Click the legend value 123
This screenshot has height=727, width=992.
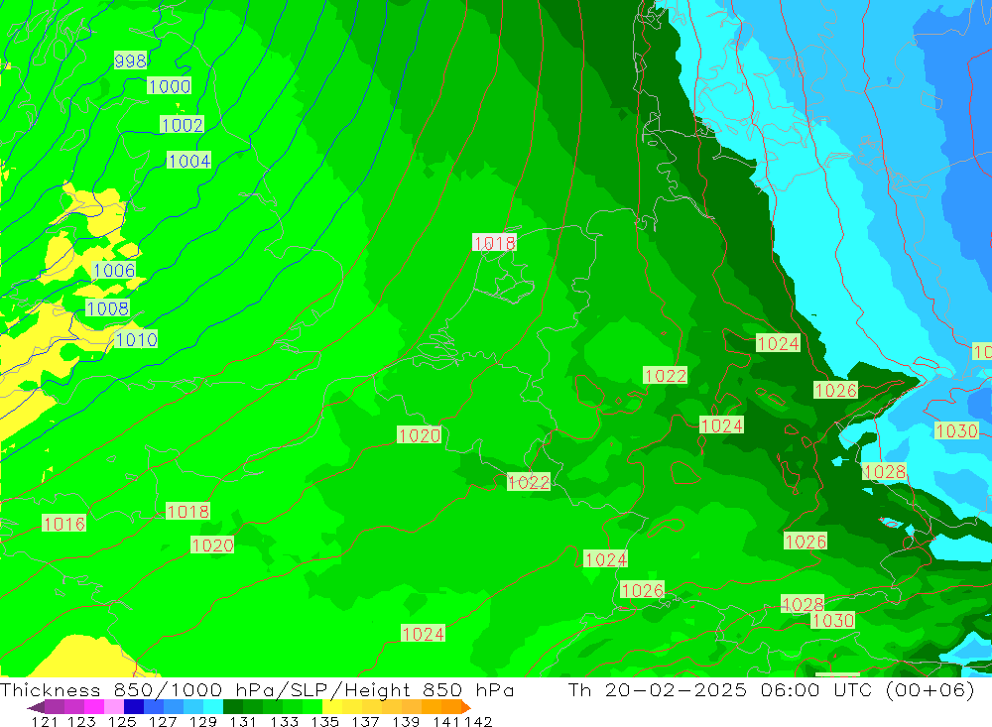click(81, 721)
